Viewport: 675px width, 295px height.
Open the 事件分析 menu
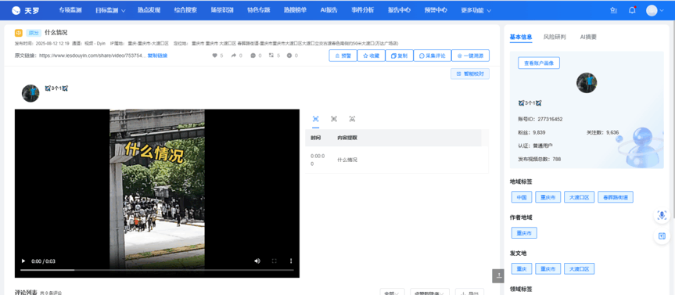362,10
